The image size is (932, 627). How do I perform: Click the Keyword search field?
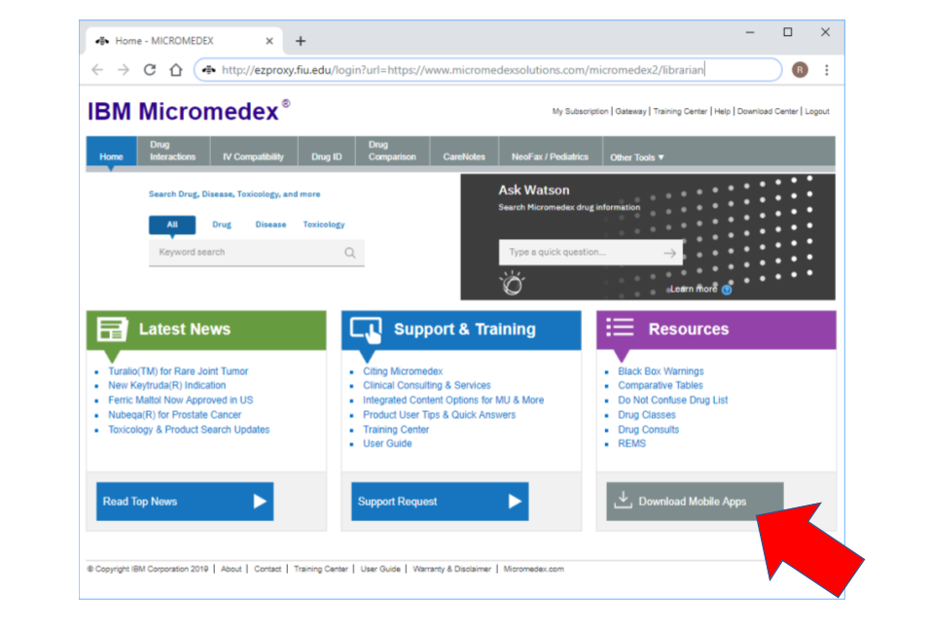256,253
